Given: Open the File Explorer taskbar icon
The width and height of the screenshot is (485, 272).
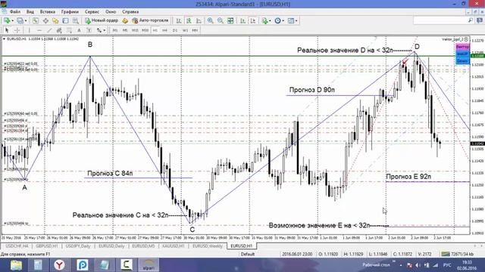Looking at the screenshot, I should 16,265.
